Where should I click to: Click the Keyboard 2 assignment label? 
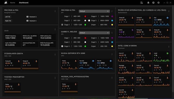[33, 17]
